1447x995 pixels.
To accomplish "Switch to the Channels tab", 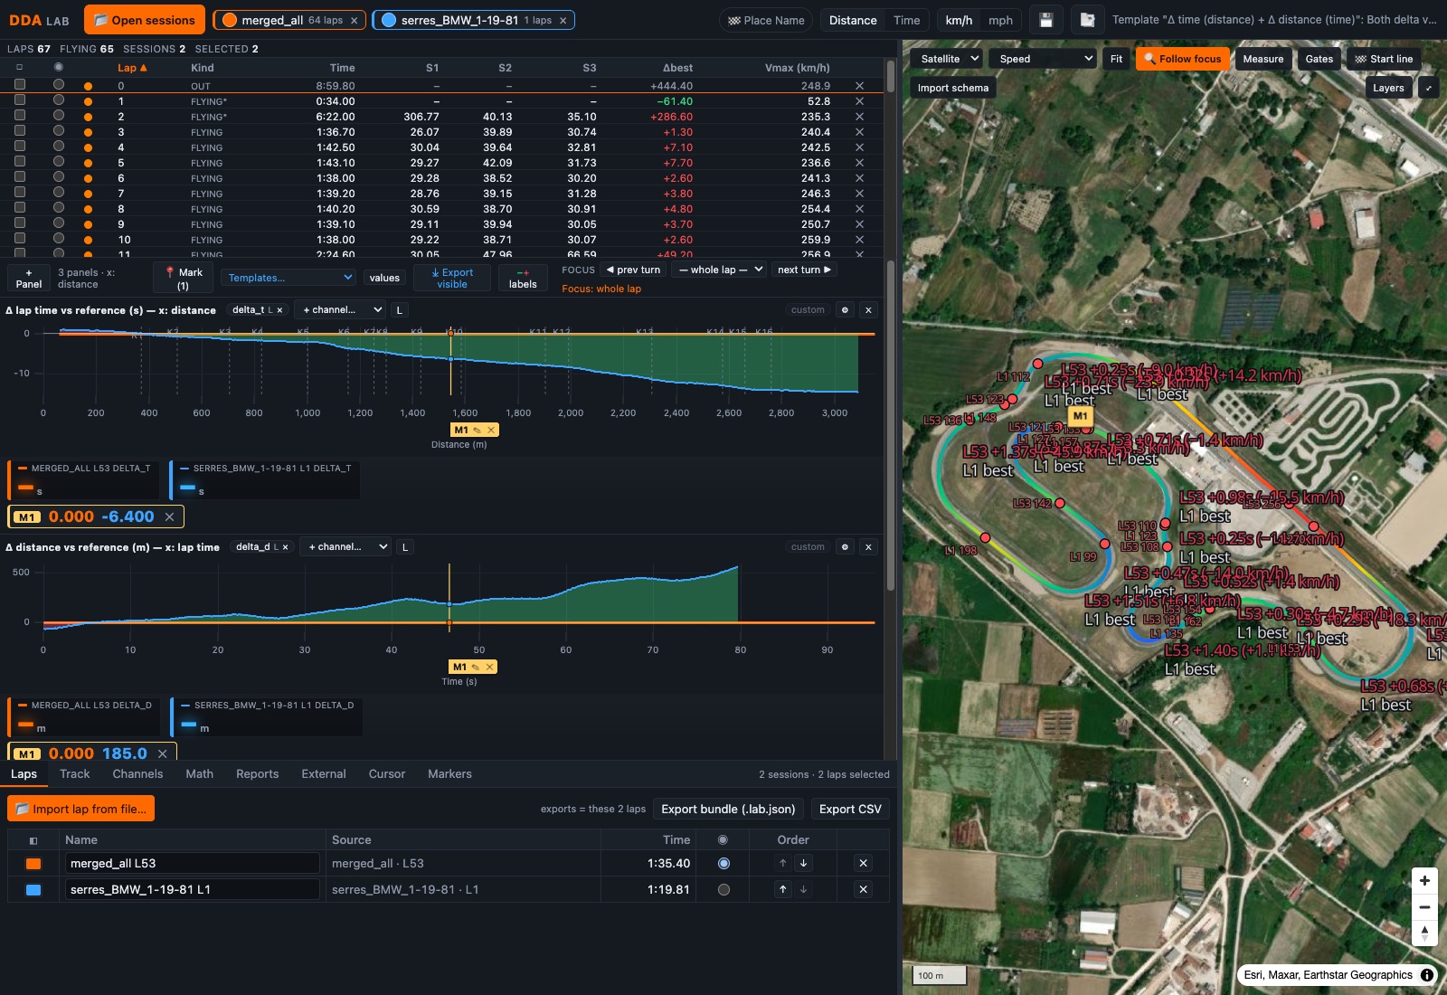I will (x=137, y=774).
